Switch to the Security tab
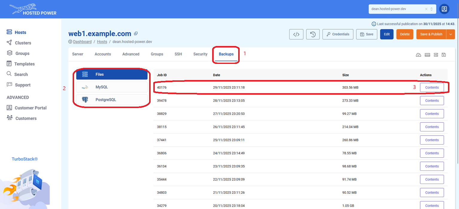Viewport: 459px width, 209px height. coord(200,54)
